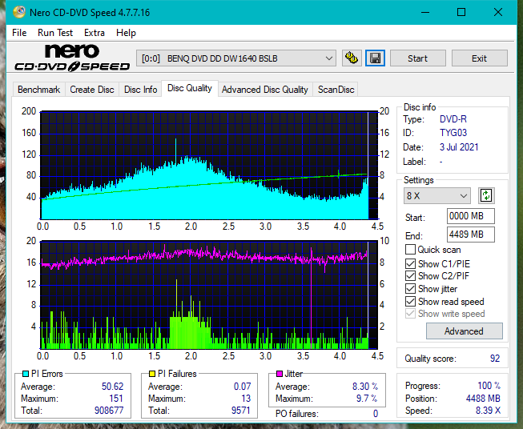Viewport: 523px width, 429px height.
Task: Switch to the ScanDisc tab
Action: click(336, 90)
